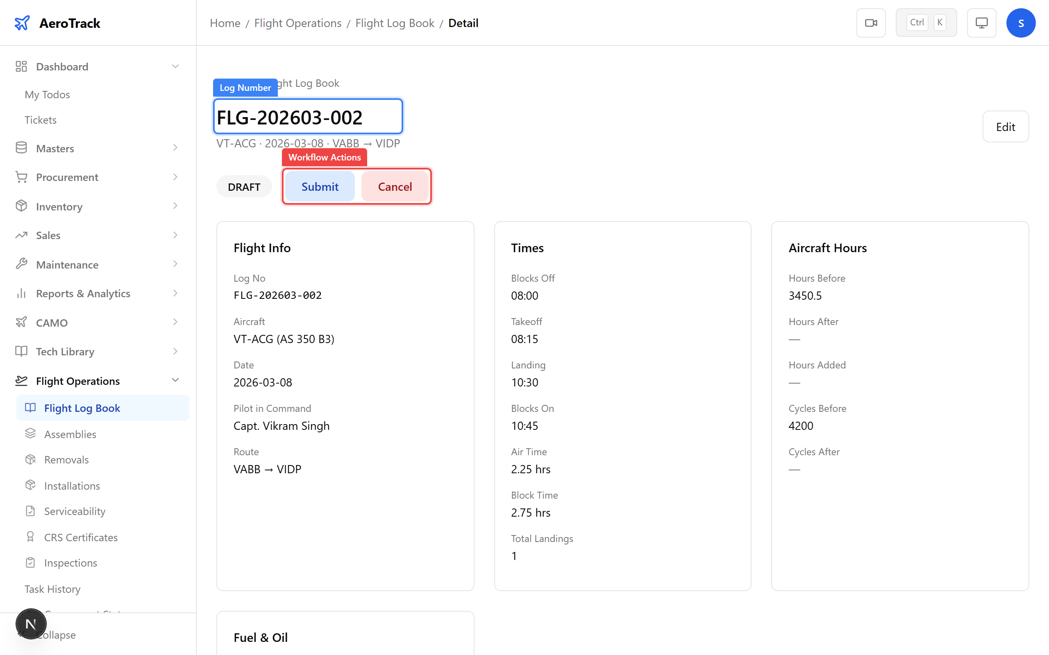
Task: Select Flight Log Book in sidebar
Action: point(82,408)
